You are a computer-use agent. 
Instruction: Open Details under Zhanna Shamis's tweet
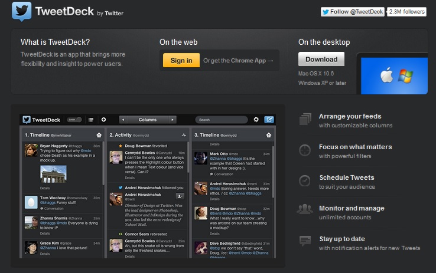(45, 233)
